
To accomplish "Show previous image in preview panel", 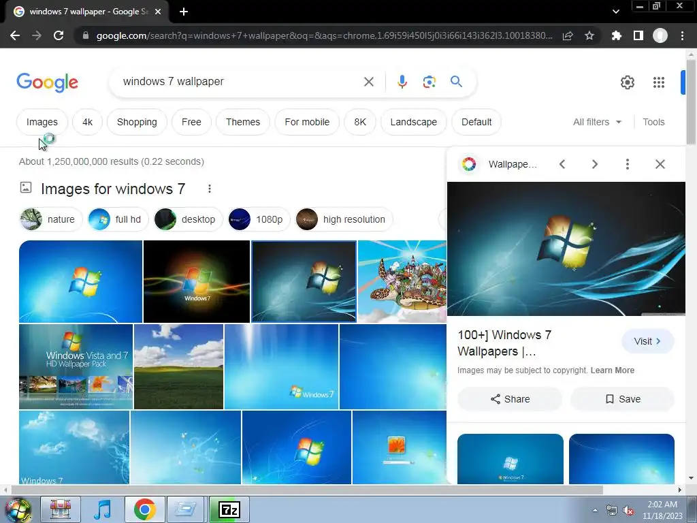I will pos(562,164).
